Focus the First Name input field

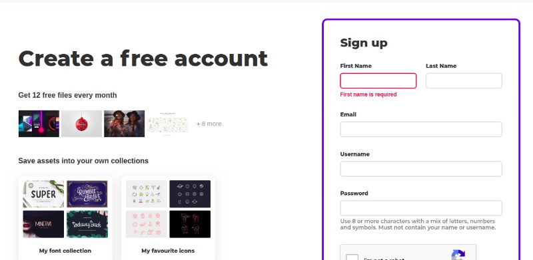click(x=378, y=80)
